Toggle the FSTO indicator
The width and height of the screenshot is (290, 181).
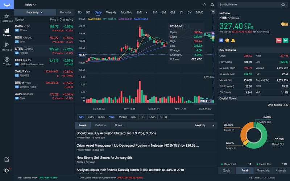(x=163, y=117)
